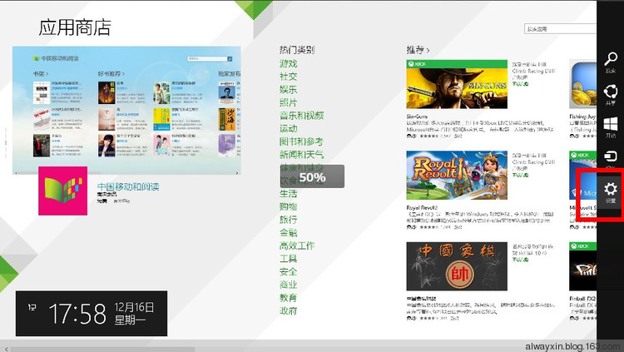Open the Search charm
This screenshot has width=624, height=352.
click(611, 62)
